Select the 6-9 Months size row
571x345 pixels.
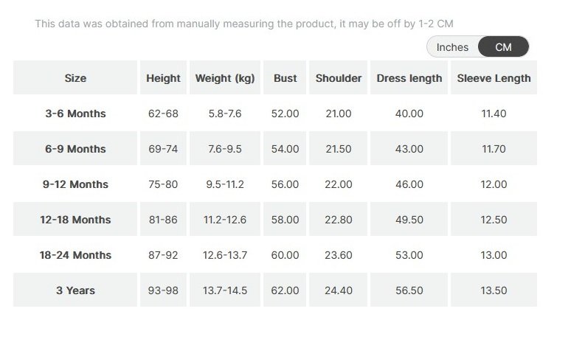(x=75, y=149)
